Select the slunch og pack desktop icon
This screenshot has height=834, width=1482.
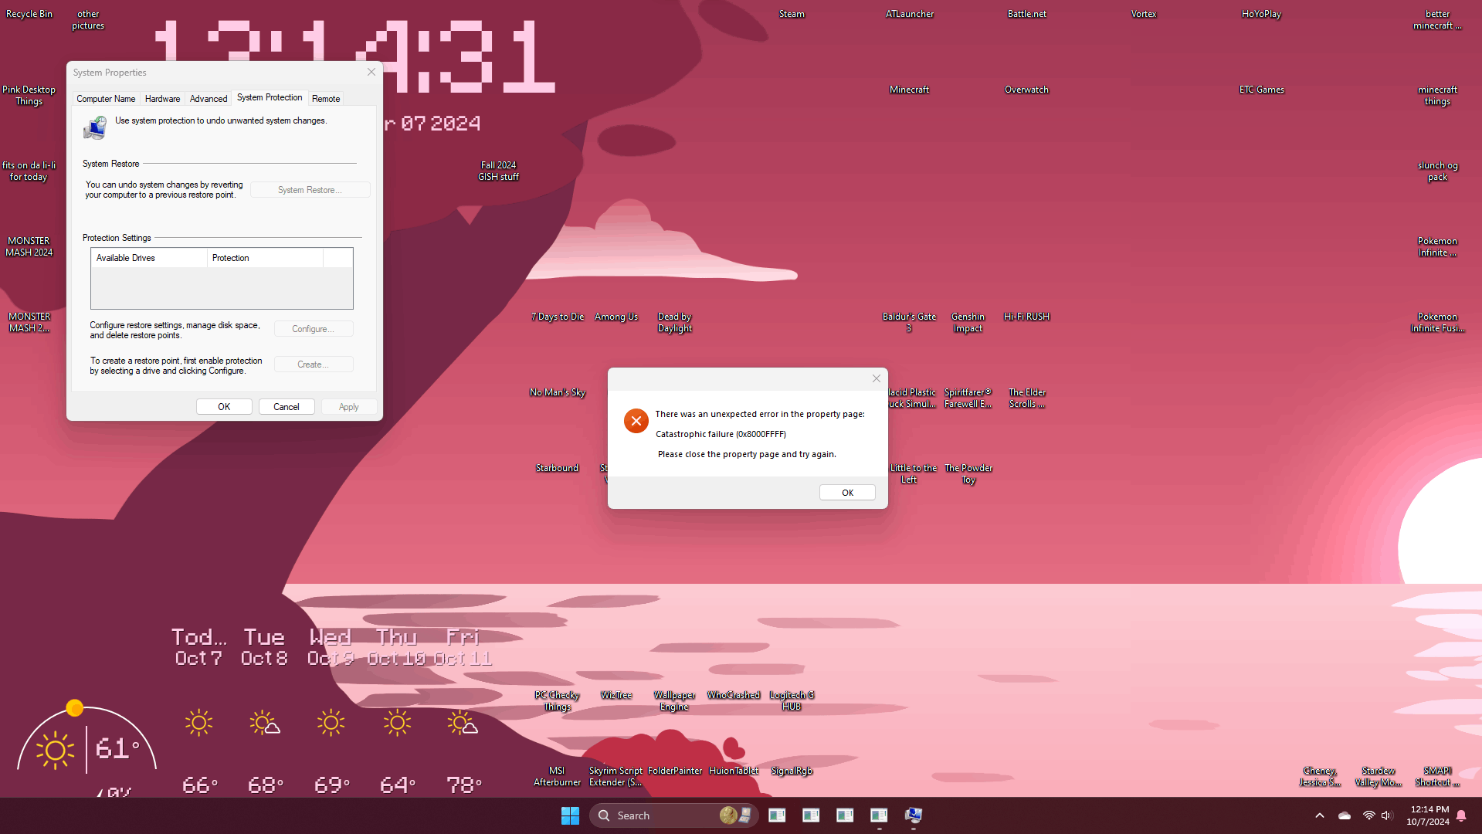[1437, 171]
